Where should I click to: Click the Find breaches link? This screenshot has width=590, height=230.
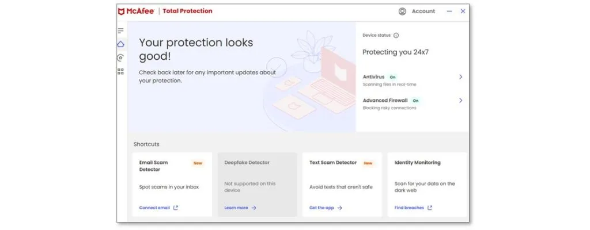[x=409, y=208]
